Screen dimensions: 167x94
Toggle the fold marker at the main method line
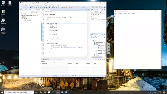(x=44, y=17)
